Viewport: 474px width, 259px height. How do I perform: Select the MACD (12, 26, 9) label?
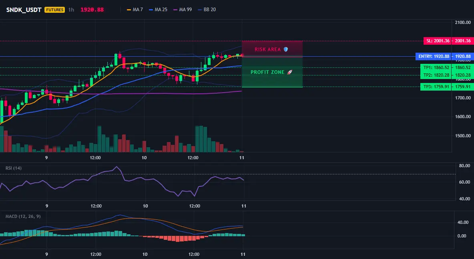click(x=23, y=216)
